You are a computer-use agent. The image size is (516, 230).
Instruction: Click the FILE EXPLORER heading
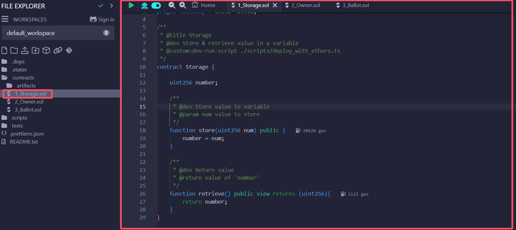(x=23, y=6)
